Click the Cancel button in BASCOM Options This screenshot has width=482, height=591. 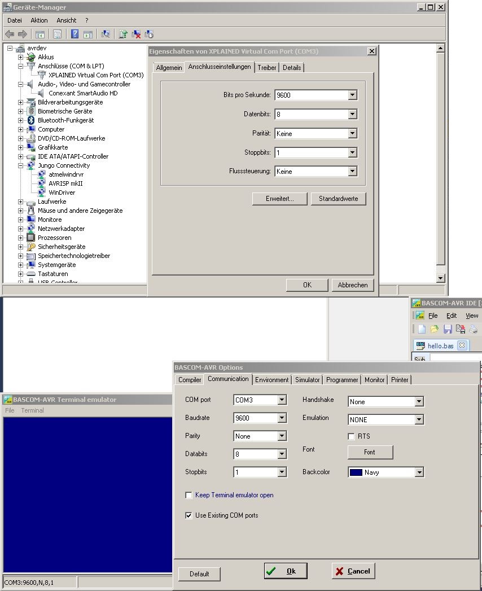(353, 571)
